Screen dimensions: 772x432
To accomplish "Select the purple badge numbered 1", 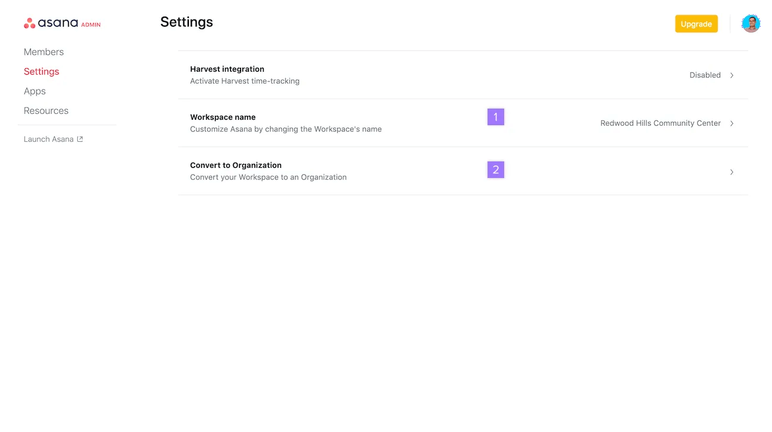I will (x=495, y=117).
